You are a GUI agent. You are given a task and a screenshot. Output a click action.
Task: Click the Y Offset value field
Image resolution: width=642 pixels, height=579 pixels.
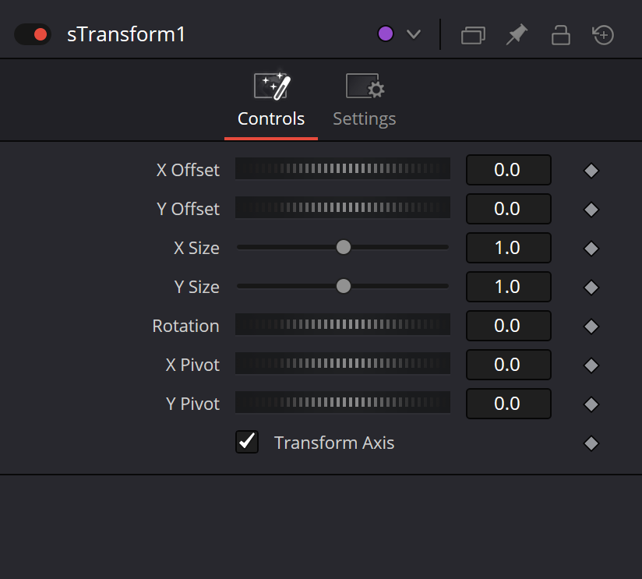coord(509,208)
